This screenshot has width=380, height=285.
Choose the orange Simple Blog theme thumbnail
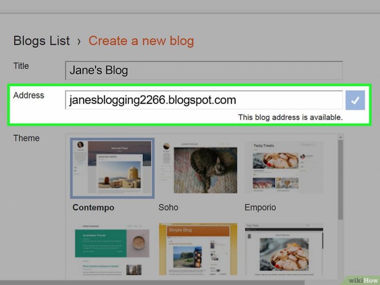click(198, 250)
